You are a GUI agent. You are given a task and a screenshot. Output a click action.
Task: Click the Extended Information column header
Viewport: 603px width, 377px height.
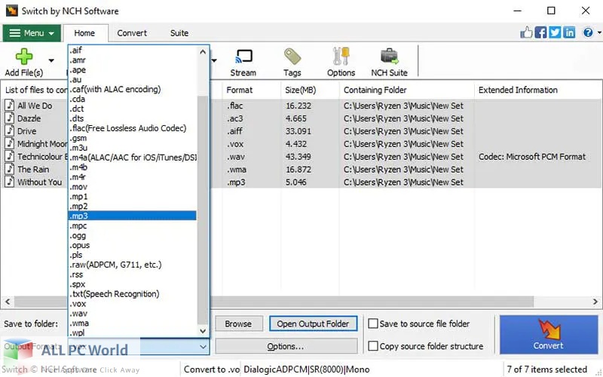(538, 90)
